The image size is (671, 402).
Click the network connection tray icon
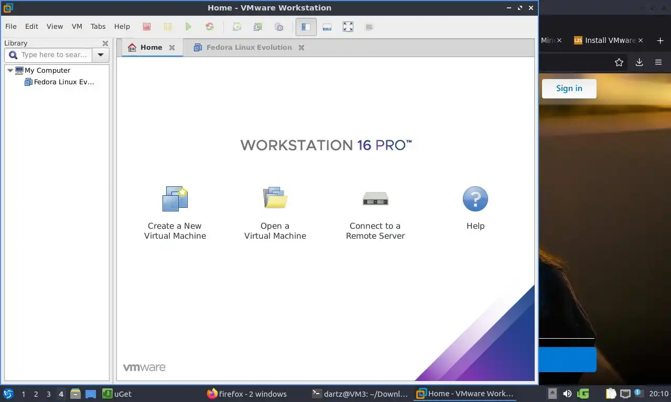pos(625,394)
